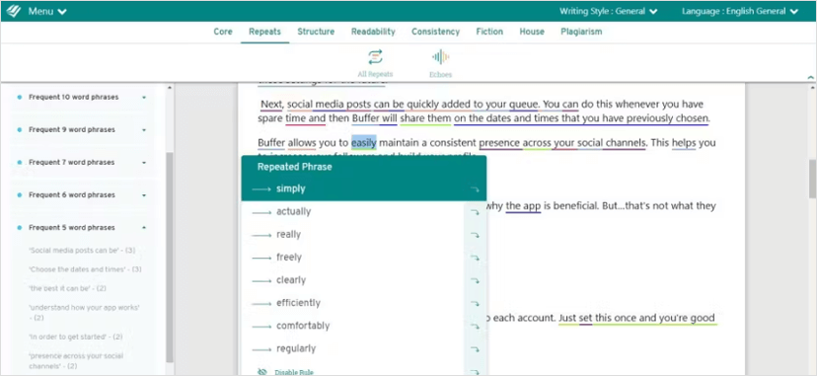817x376 pixels.
Task: Select phrase 'In order to get started'
Action: pyautogui.click(x=76, y=337)
